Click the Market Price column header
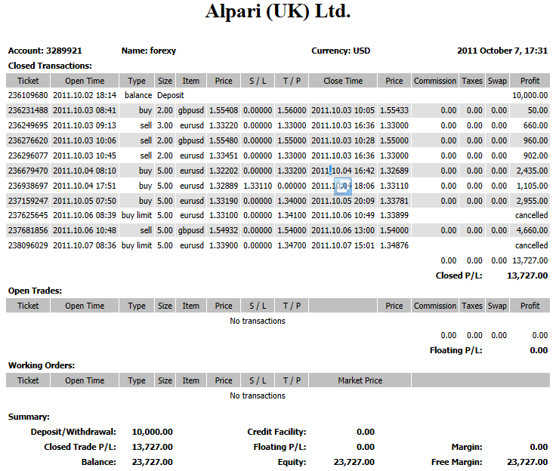 (x=360, y=380)
